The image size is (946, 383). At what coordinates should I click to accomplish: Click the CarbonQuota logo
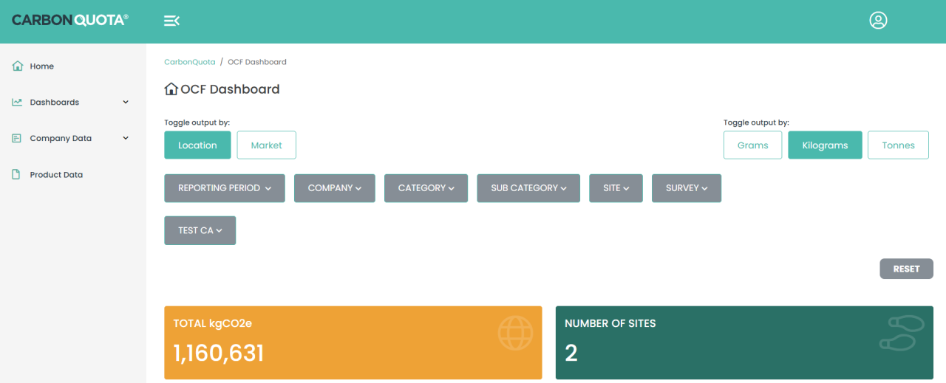(x=70, y=21)
